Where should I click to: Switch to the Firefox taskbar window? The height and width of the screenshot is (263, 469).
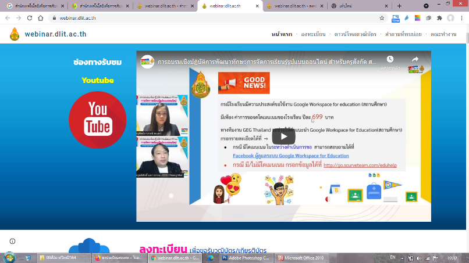[x=119, y=258]
